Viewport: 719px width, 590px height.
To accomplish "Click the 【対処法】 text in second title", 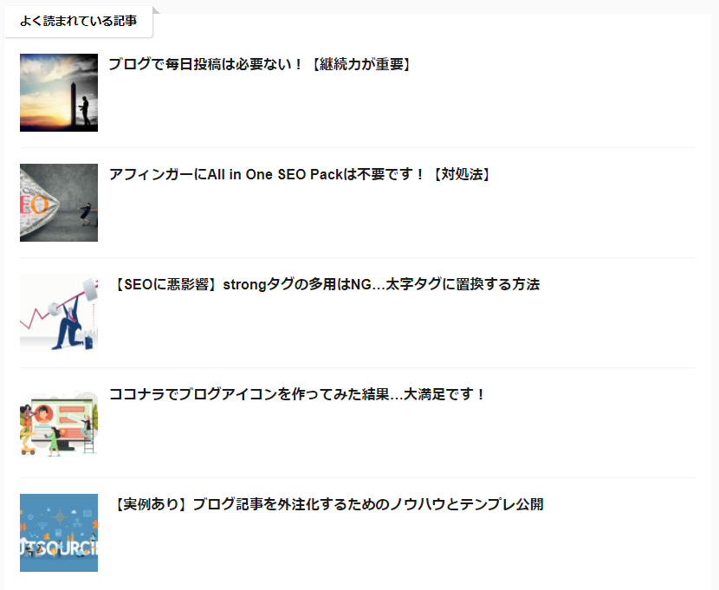I will click(x=460, y=174).
